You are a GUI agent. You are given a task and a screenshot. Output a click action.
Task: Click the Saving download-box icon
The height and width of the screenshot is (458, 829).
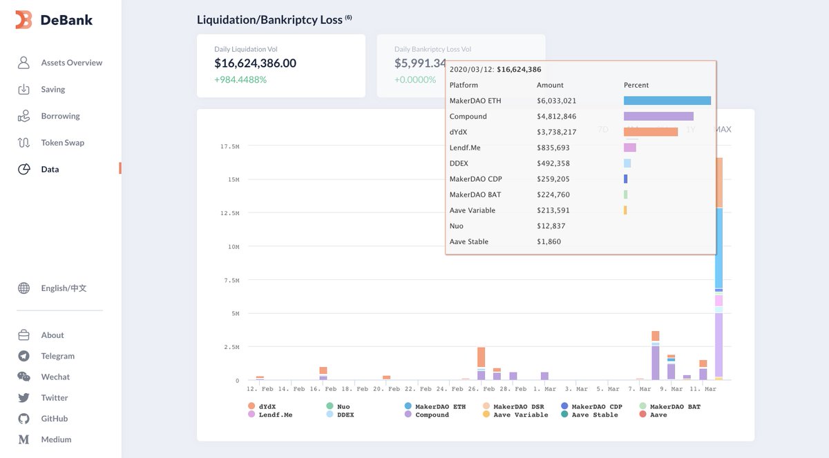click(23, 90)
